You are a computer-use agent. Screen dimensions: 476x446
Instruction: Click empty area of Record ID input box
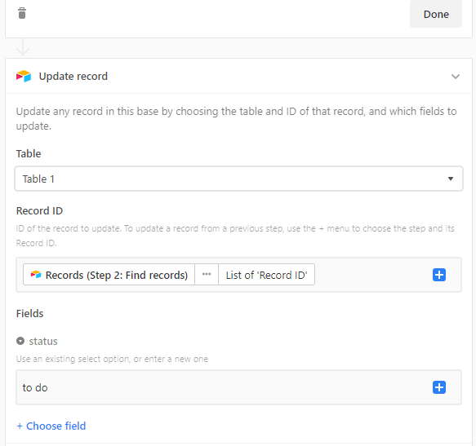coord(373,275)
